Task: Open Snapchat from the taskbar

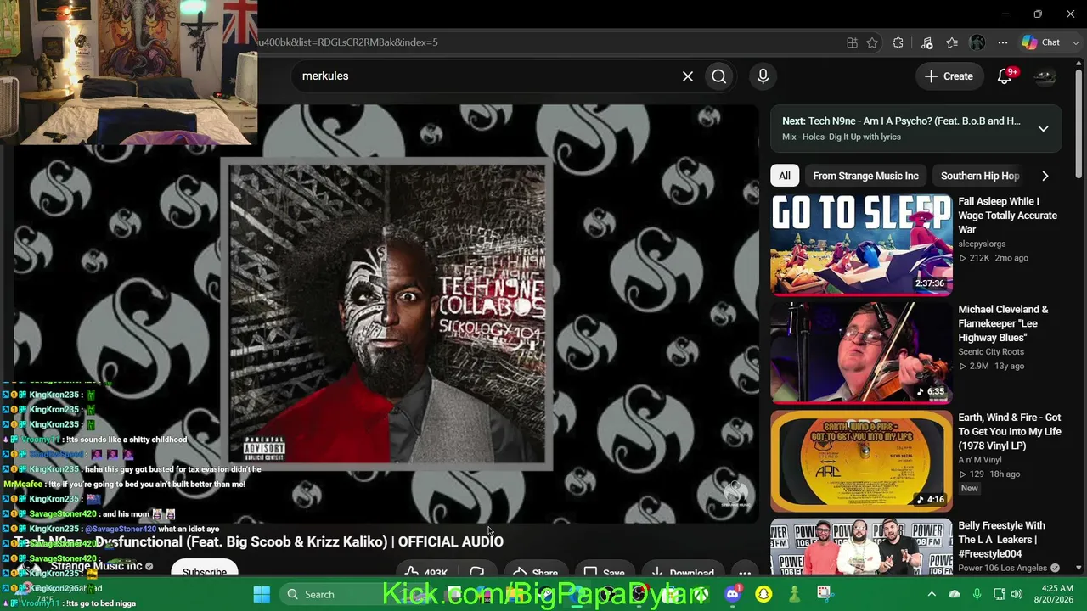Action: tap(763, 594)
